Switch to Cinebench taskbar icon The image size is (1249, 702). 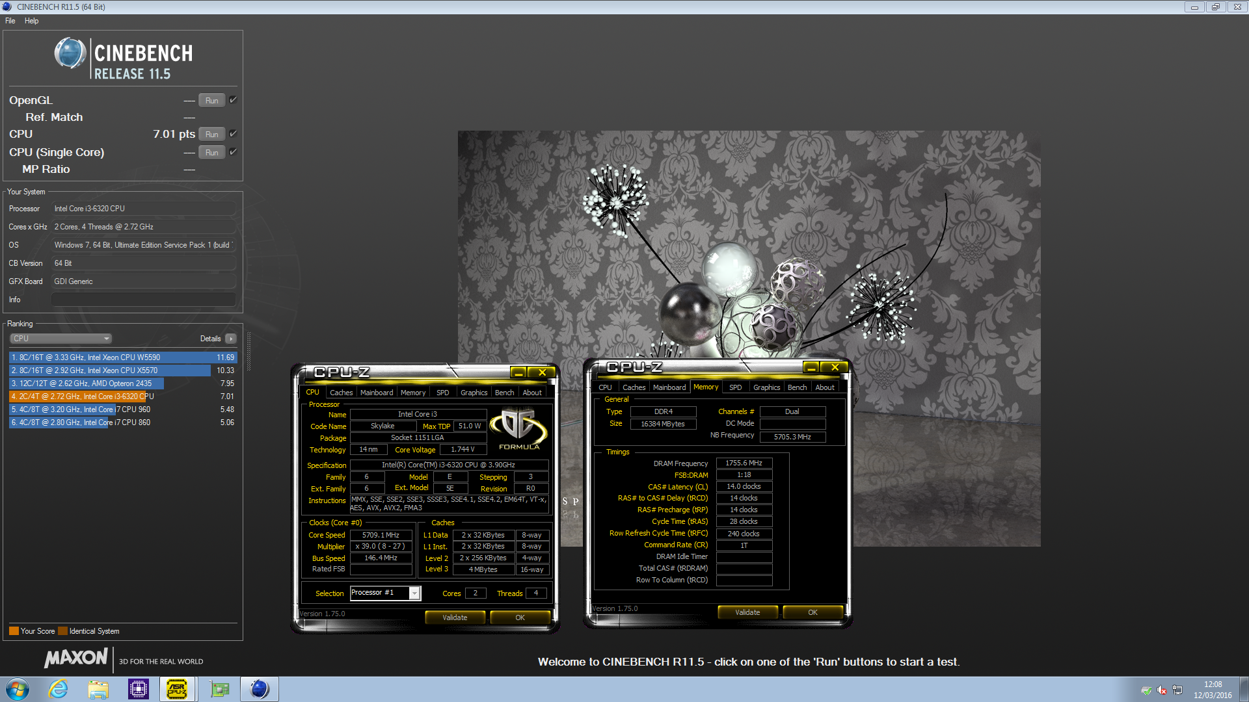pos(260,689)
